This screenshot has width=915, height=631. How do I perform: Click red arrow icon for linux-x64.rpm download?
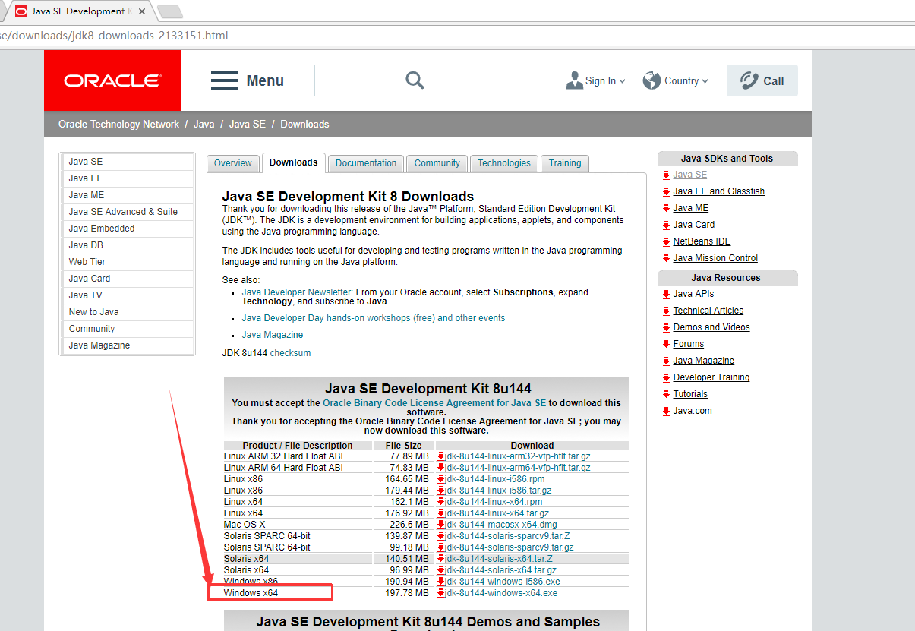coord(440,502)
